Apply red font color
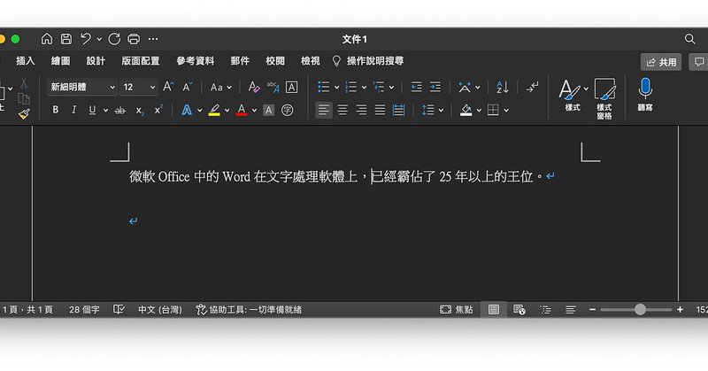This screenshot has height=371, width=708. tap(242, 111)
